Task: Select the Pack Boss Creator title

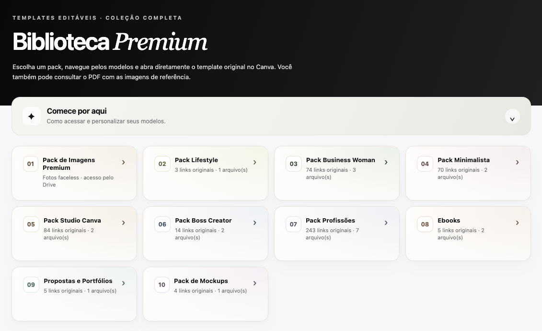Action: (203, 221)
